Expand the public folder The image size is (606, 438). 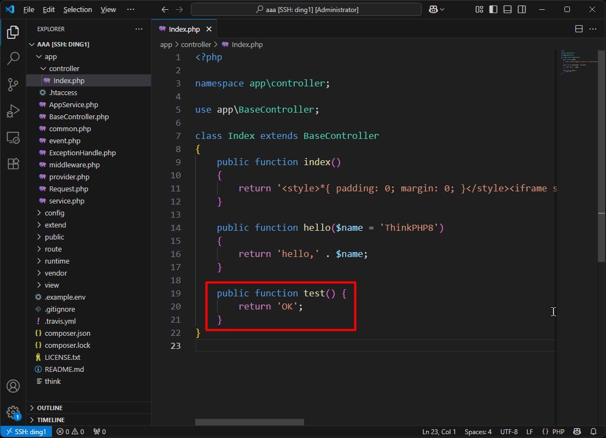[89, 237]
